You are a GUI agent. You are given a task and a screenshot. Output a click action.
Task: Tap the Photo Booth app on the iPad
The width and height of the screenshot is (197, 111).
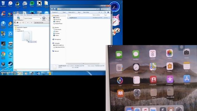tap(153, 80)
